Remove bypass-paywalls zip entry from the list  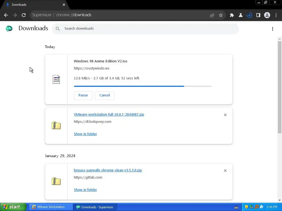coord(225,171)
